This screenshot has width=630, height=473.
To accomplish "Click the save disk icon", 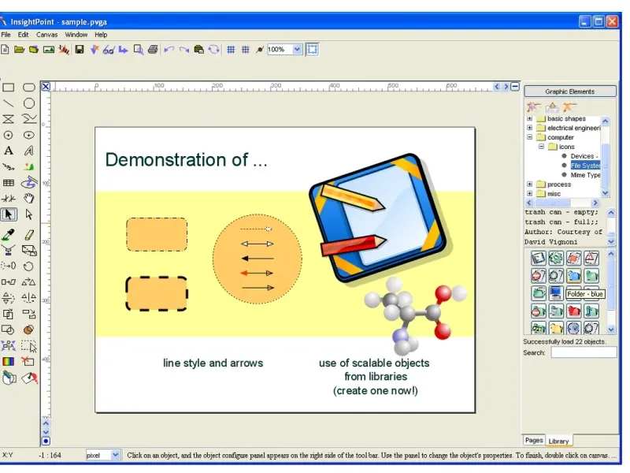I will click(80, 50).
